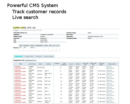Switch to the Project Filing tab
130x104 pixels.
coord(29,56)
